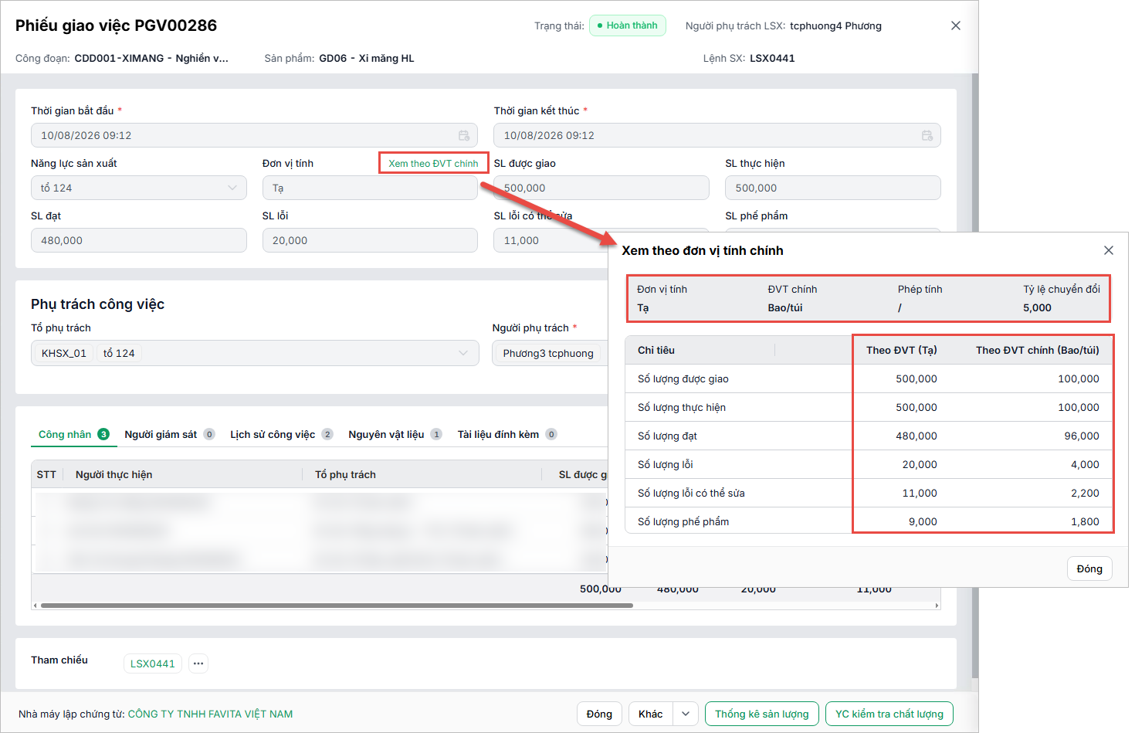Select the Số lượng lỗi row
Screen dimensions: 1135x733
[869, 464]
